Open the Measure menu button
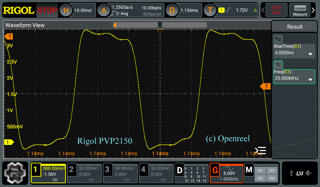The height and width of the screenshot is (187, 320). tap(300, 10)
